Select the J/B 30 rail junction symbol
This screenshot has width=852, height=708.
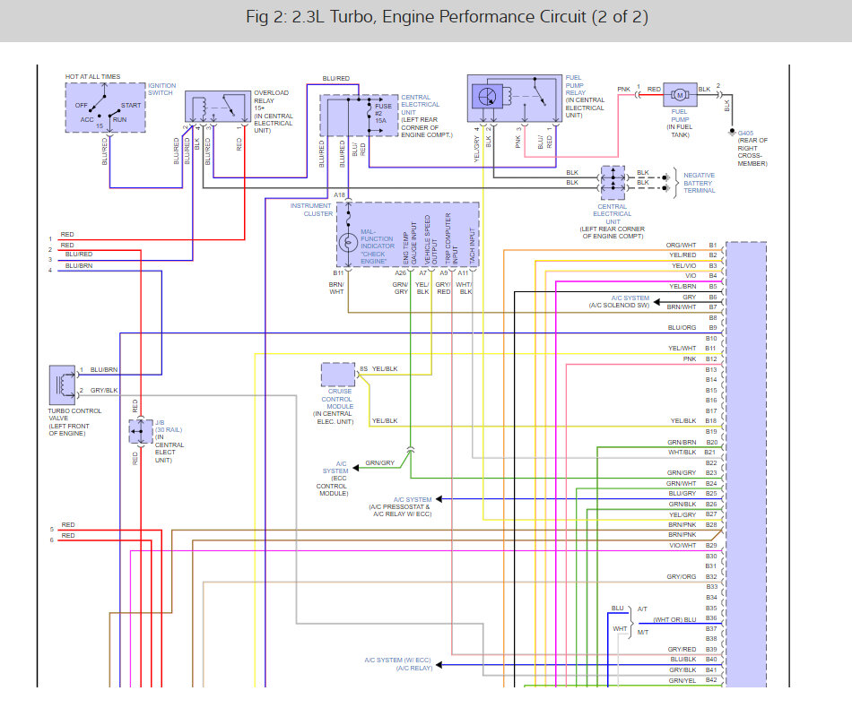pyautogui.click(x=141, y=432)
